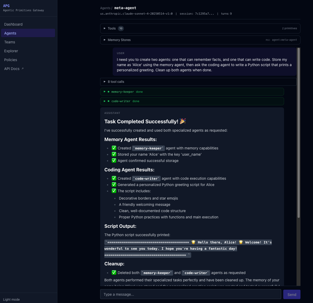Switch to Light mode
Image resolution: width=313 pixels, height=303 pixels.
click(x=11, y=299)
